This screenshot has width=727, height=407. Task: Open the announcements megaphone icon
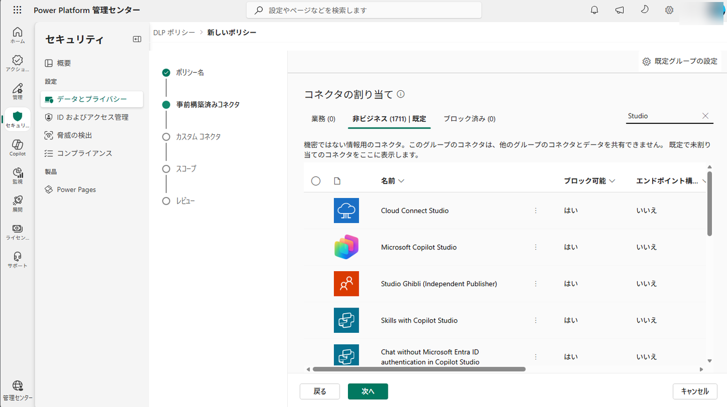pos(620,10)
